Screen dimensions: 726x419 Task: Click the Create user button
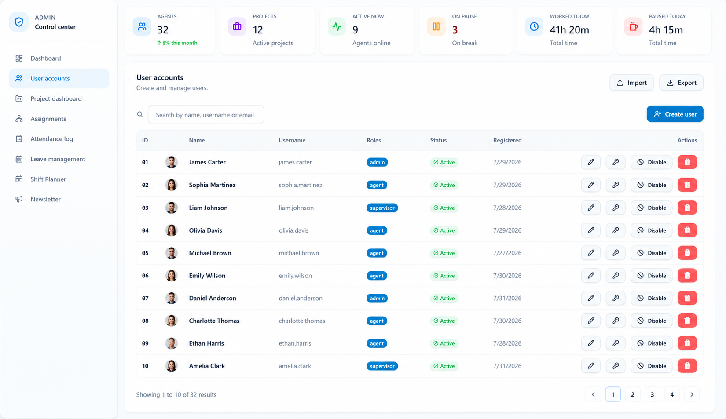click(675, 114)
